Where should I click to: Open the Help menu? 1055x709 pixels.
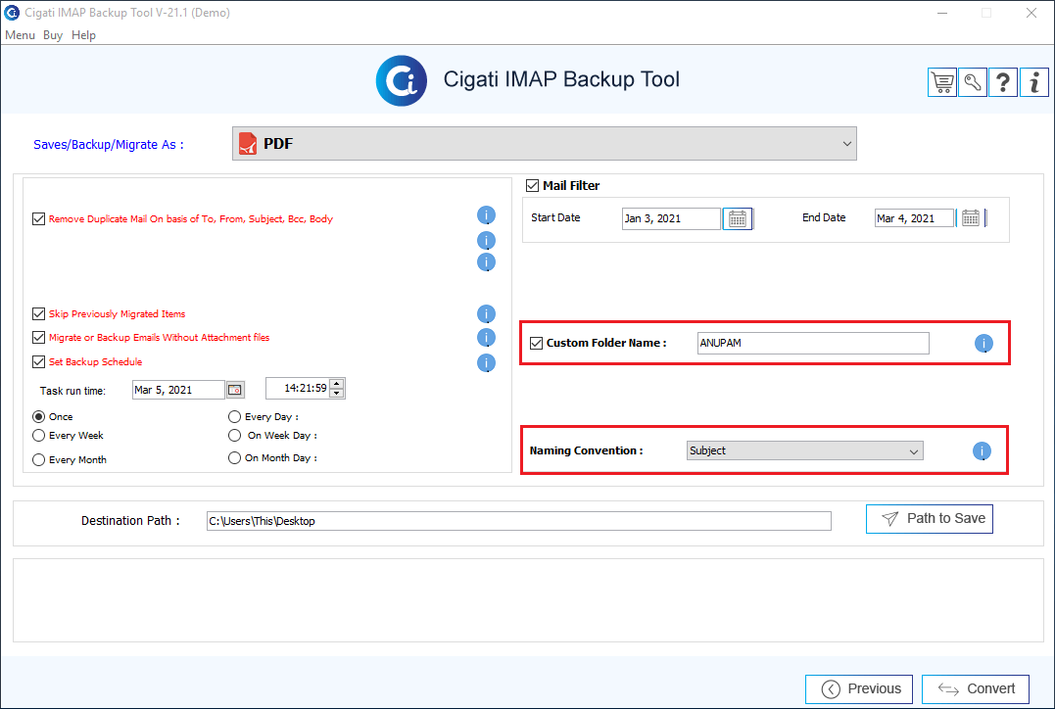pos(83,35)
